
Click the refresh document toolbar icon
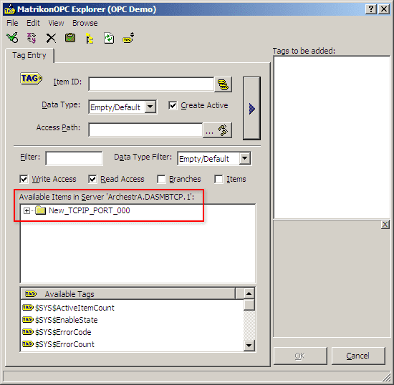(109, 38)
